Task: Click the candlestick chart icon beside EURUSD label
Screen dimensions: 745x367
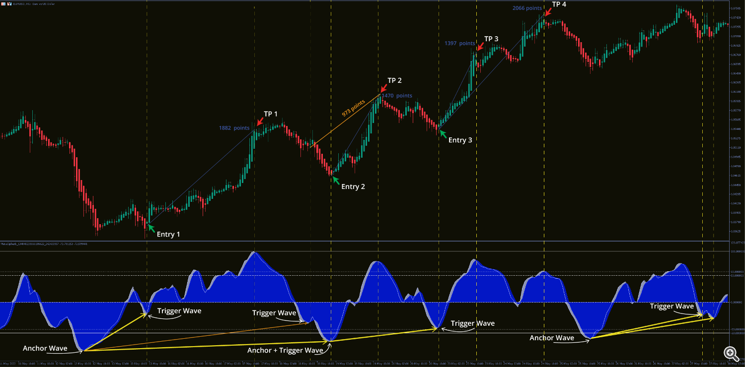Action: (8, 3)
